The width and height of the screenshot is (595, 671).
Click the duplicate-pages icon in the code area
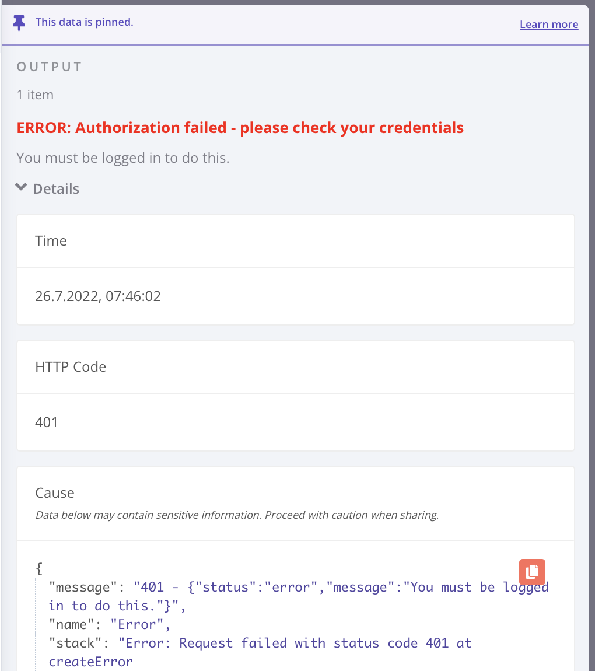[x=531, y=572]
